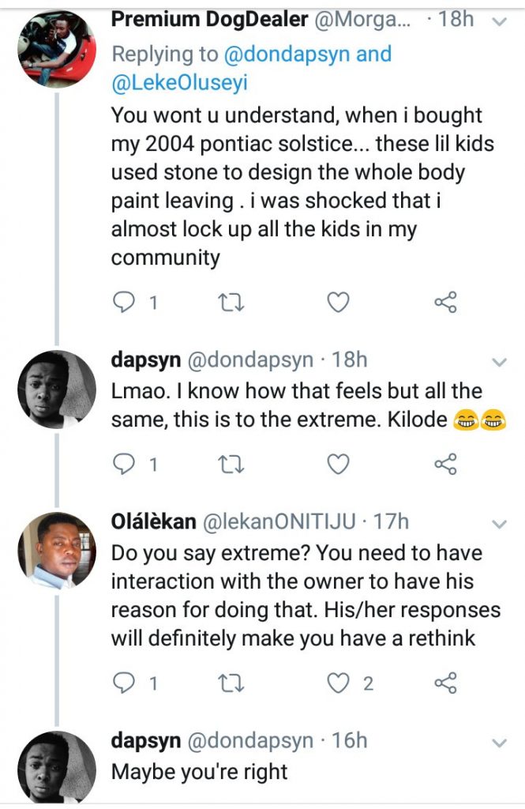
Task: Share Olálèkan's tweet
Action: click(x=445, y=683)
